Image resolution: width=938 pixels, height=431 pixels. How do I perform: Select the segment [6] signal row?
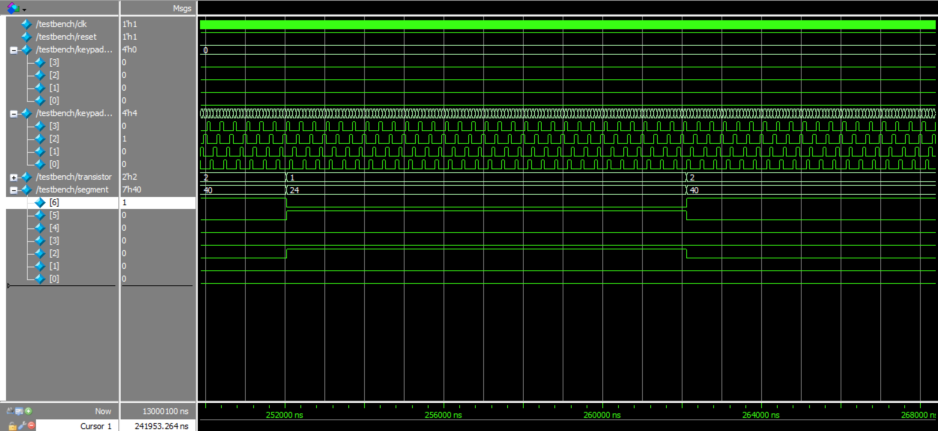tap(54, 203)
